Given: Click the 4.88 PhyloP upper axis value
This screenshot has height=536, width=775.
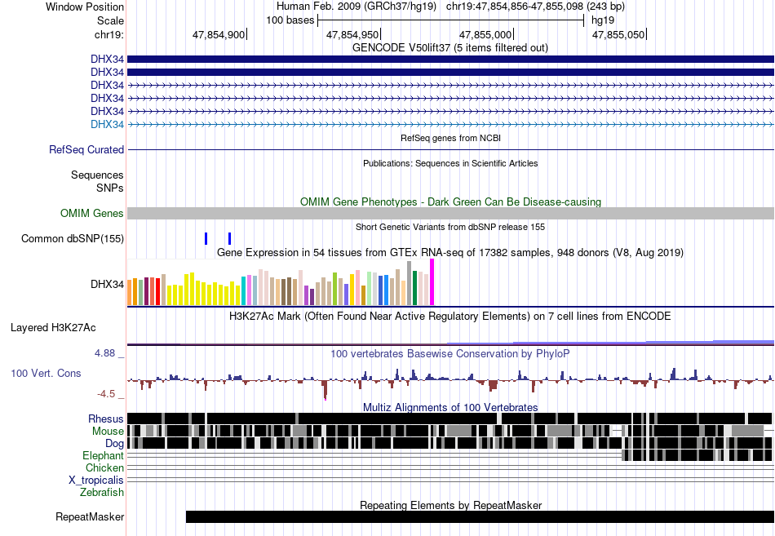Looking at the screenshot, I should (x=104, y=353).
